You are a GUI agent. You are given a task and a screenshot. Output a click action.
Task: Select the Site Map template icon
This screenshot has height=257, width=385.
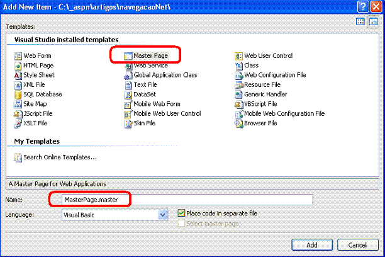point(18,104)
